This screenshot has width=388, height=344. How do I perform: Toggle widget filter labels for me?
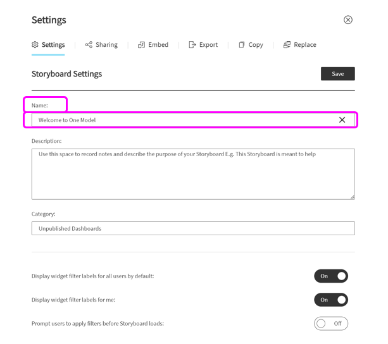click(x=331, y=300)
